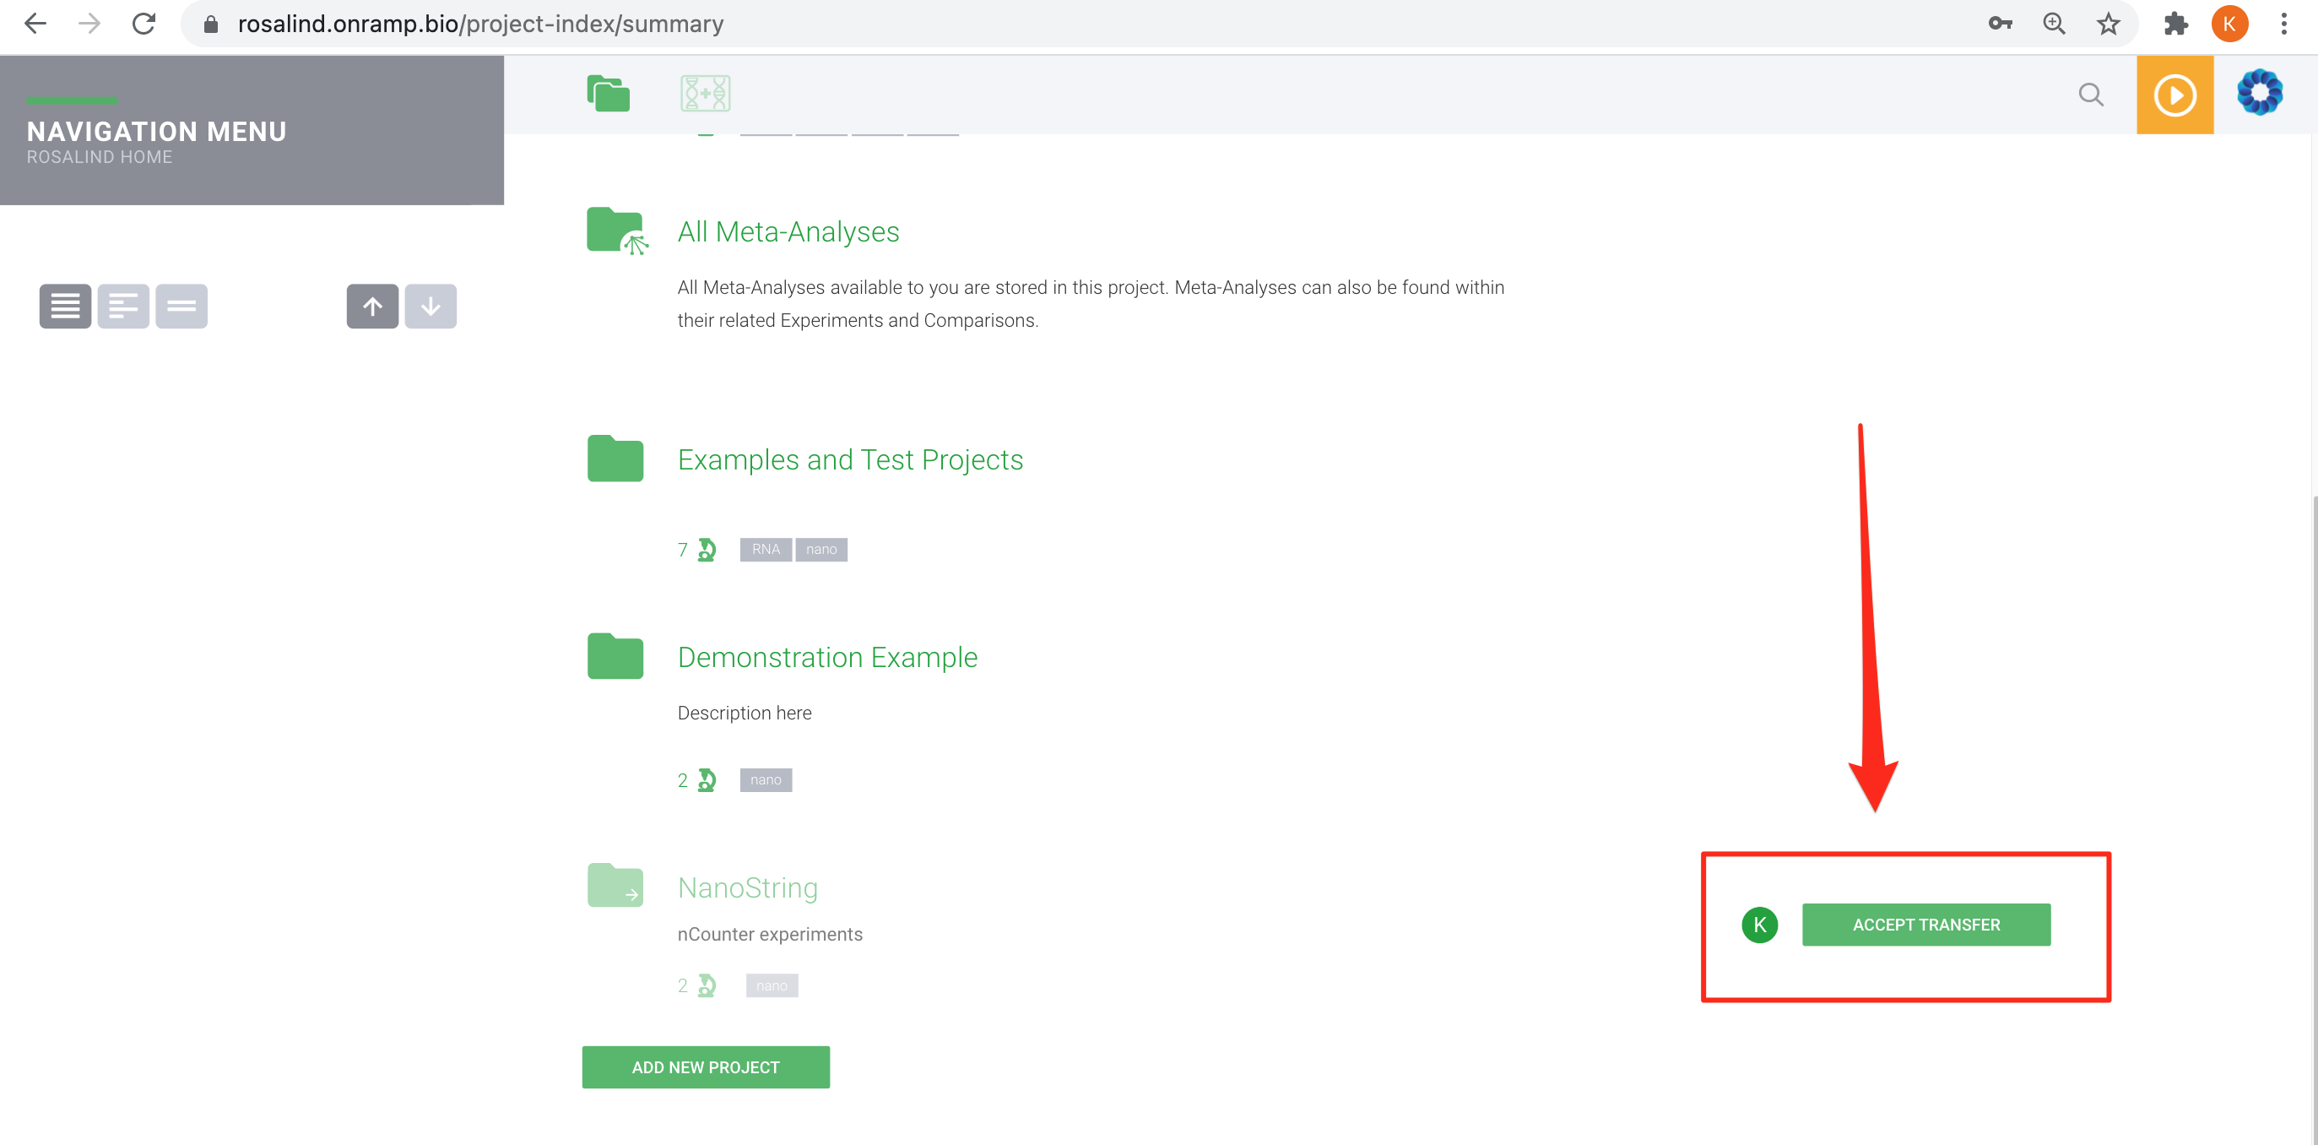This screenshot has width=2318, height=1145.
Task: Go back using the browser back arrow
Action: (35, 24)
